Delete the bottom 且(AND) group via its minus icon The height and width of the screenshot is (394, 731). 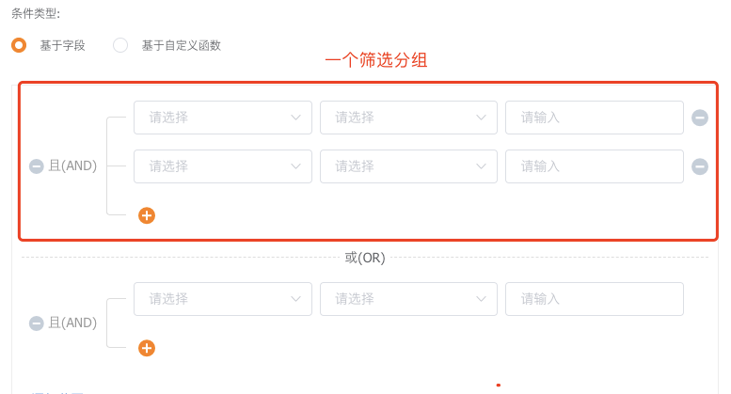point(37,323)
